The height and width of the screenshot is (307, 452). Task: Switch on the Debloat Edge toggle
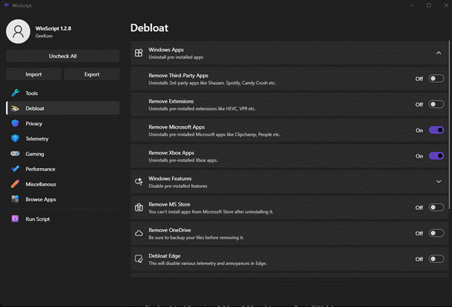[x=436, y=259]
